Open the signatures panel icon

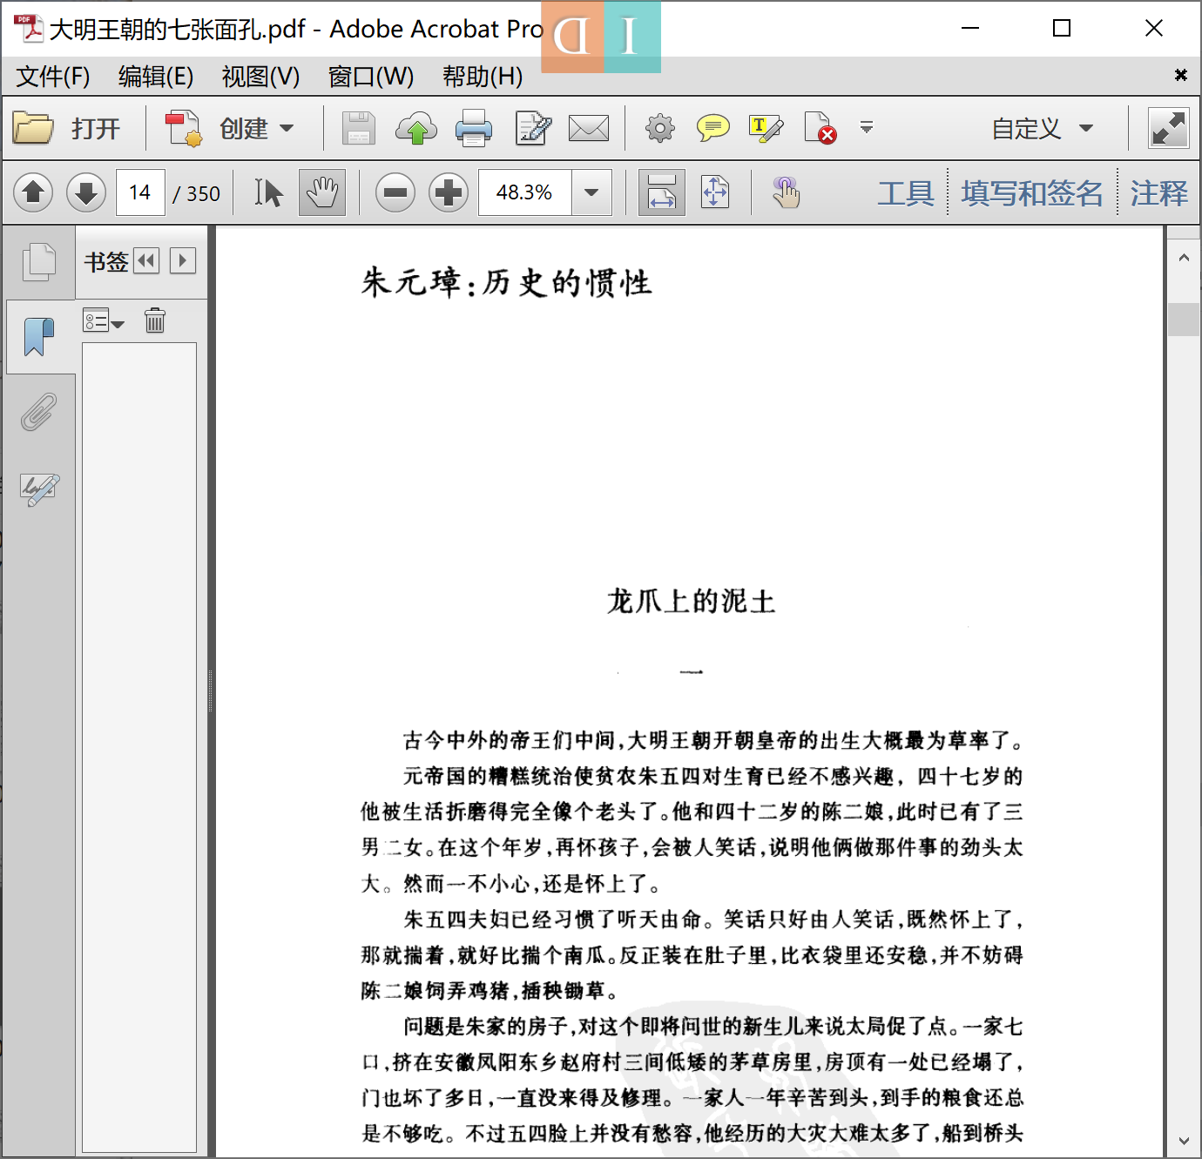click(x=40, y=489)
